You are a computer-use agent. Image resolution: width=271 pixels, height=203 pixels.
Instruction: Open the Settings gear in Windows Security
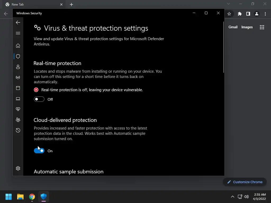coord(18,168)
